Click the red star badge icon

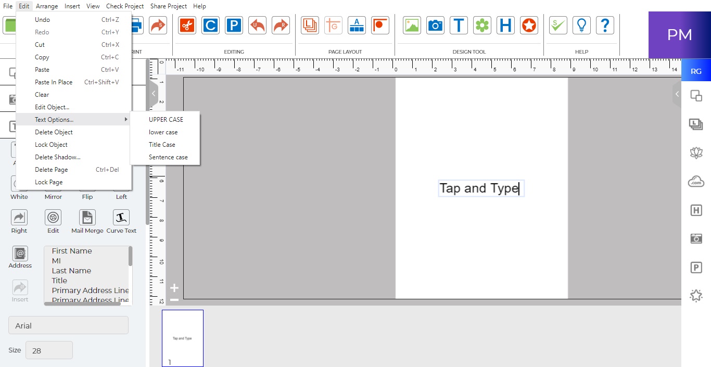click(x=529, y=25)
